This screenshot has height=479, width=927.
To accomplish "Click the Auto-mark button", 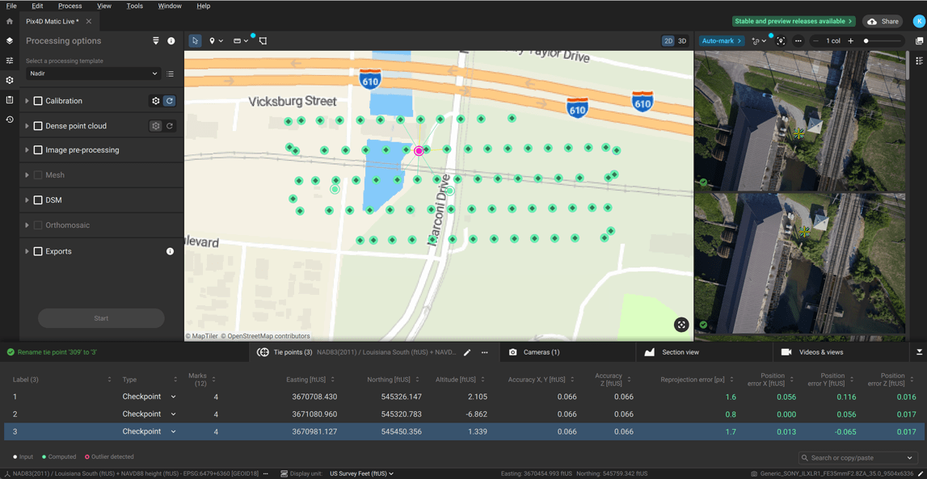I will coord(721,40).
